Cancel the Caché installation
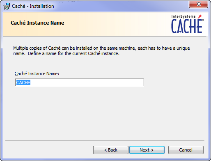This screenshot has height=161, width=211. [186, 150]
